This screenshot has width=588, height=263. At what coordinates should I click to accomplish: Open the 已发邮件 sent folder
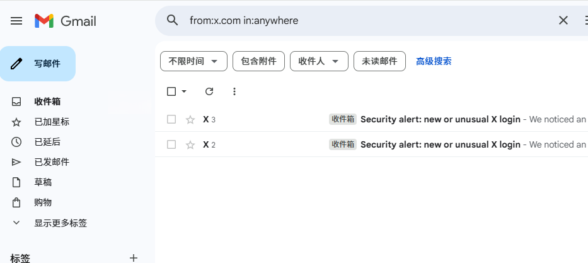click(52, 162)
